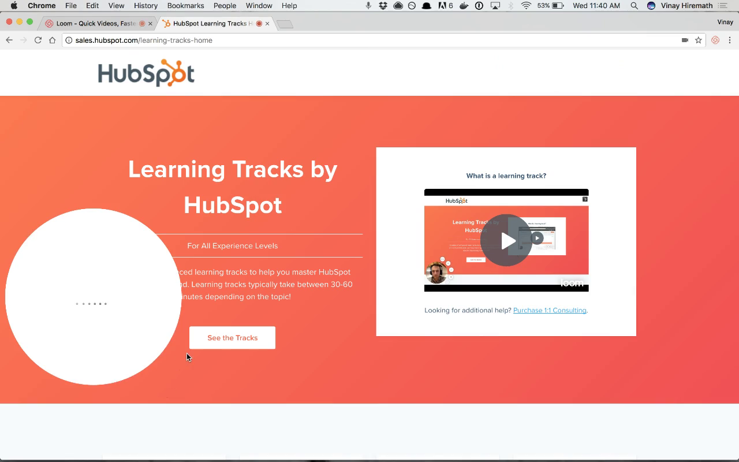The height and width of the screenshot is (462, 739).
Task: Open Chrome's three-dot menu
Action: click(x=730, y=40)
